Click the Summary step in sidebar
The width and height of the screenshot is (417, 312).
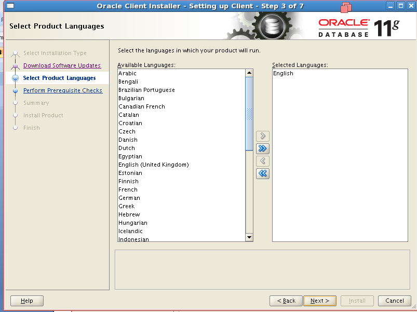point(36,103)
